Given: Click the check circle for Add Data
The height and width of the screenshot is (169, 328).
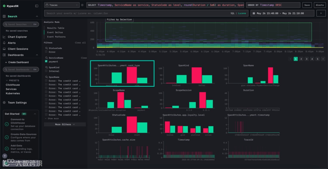Looking at the screenshot, I should 7,149.
